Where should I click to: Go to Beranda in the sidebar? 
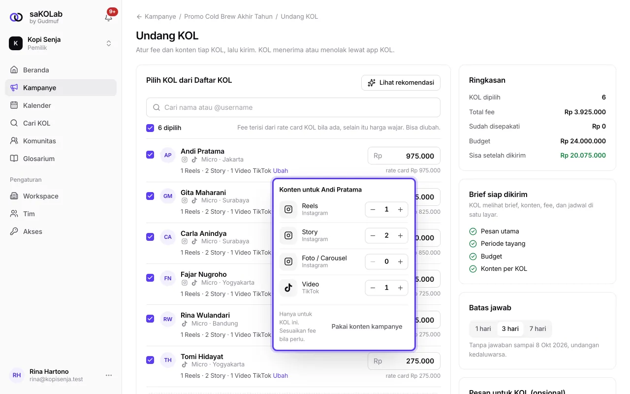coord(61,70)
